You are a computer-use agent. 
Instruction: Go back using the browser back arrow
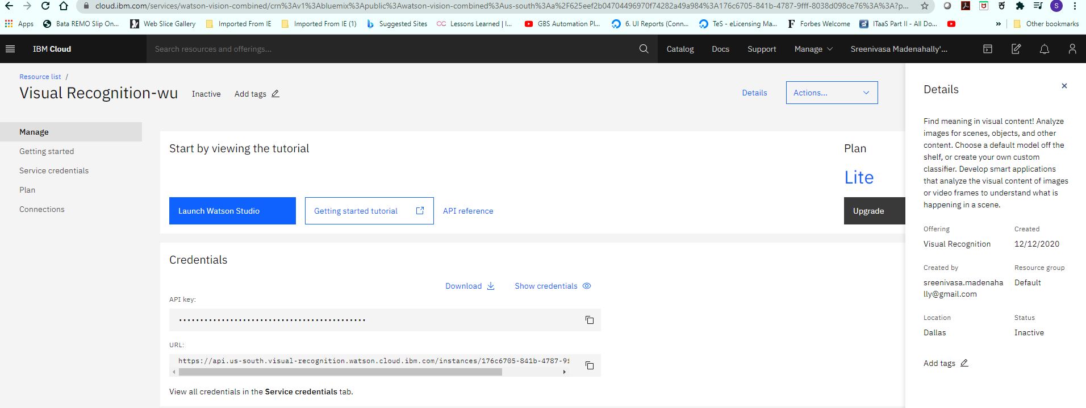pyautogui.click(x=9, y=6)
